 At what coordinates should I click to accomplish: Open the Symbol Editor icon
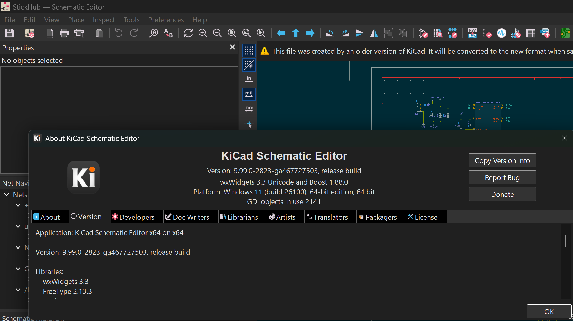[x=423, y=33]
